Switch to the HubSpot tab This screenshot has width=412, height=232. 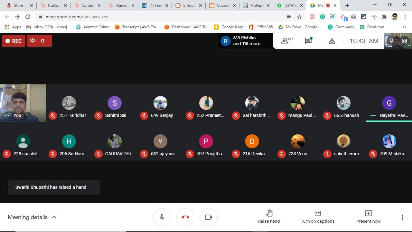[x=53, y=5]
